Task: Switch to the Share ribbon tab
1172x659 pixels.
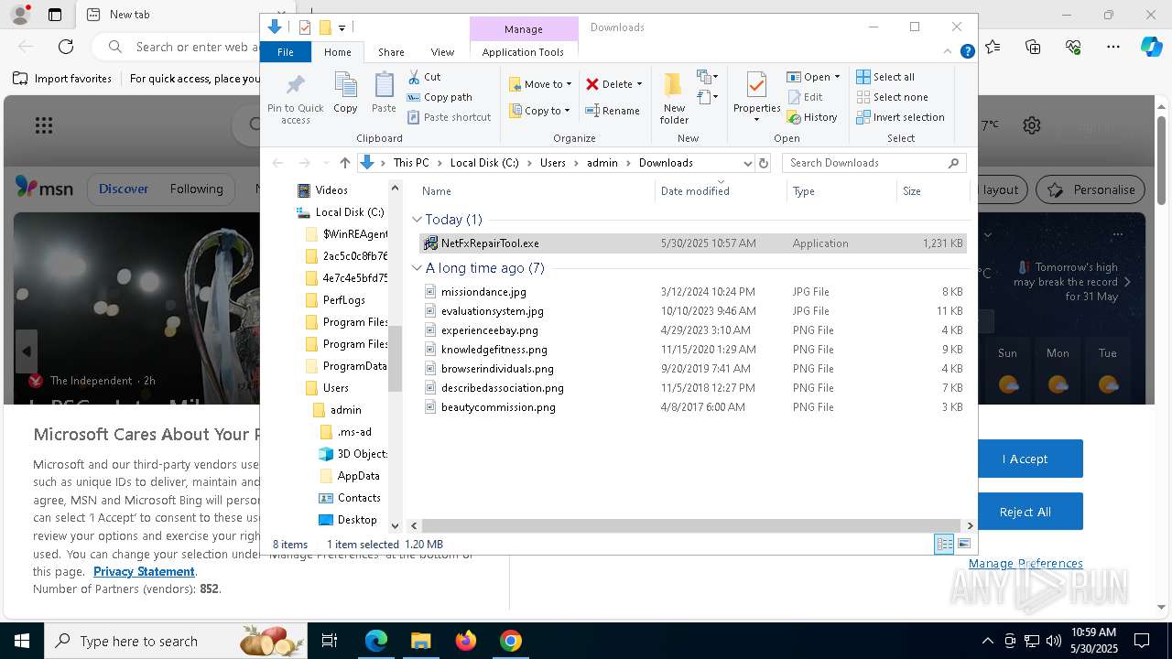Action: click(391, 52)
